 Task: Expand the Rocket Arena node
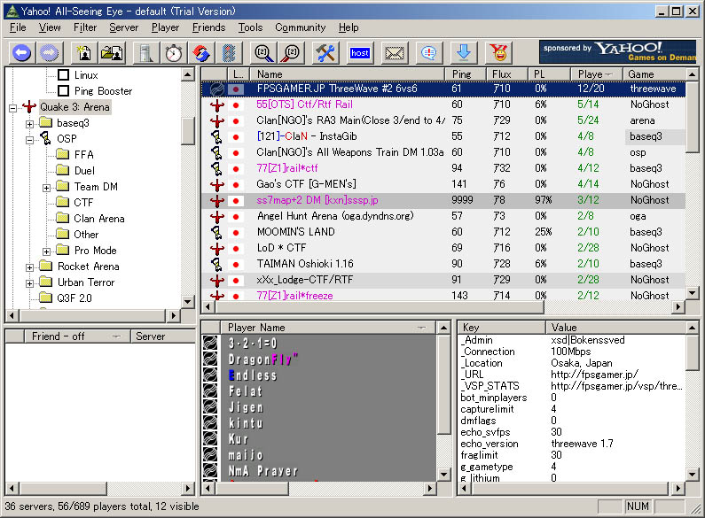29,267
